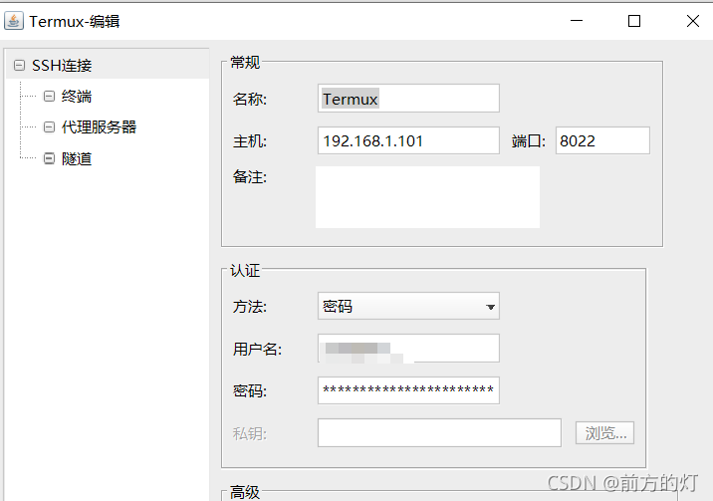Click the 名称 field containing Termux
Screen dimensions: 713x501
(408, 99)
